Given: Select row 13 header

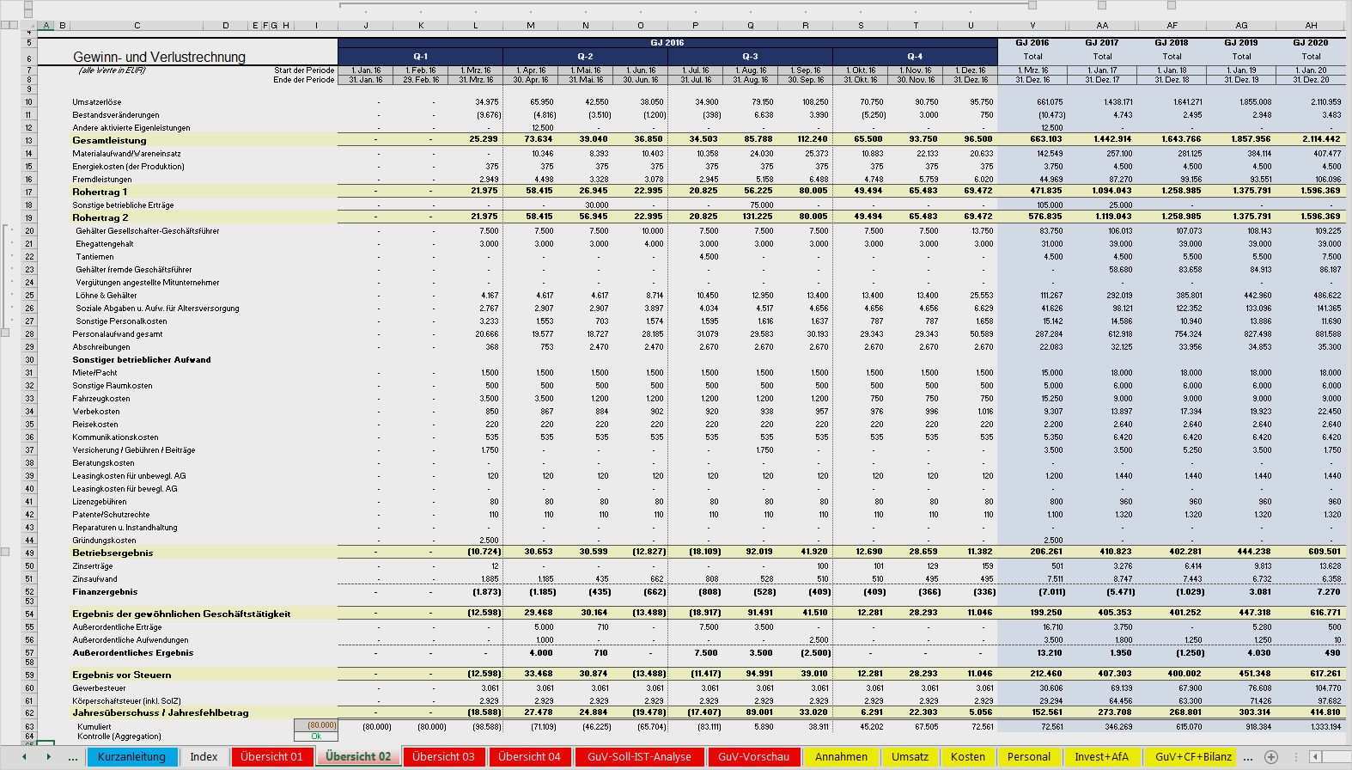Looking at the screenshot, I should 28,140.
